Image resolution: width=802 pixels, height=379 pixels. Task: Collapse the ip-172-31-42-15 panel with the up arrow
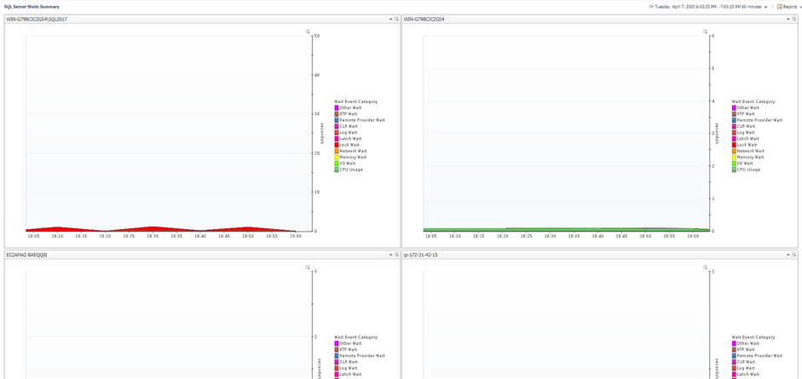788,255
